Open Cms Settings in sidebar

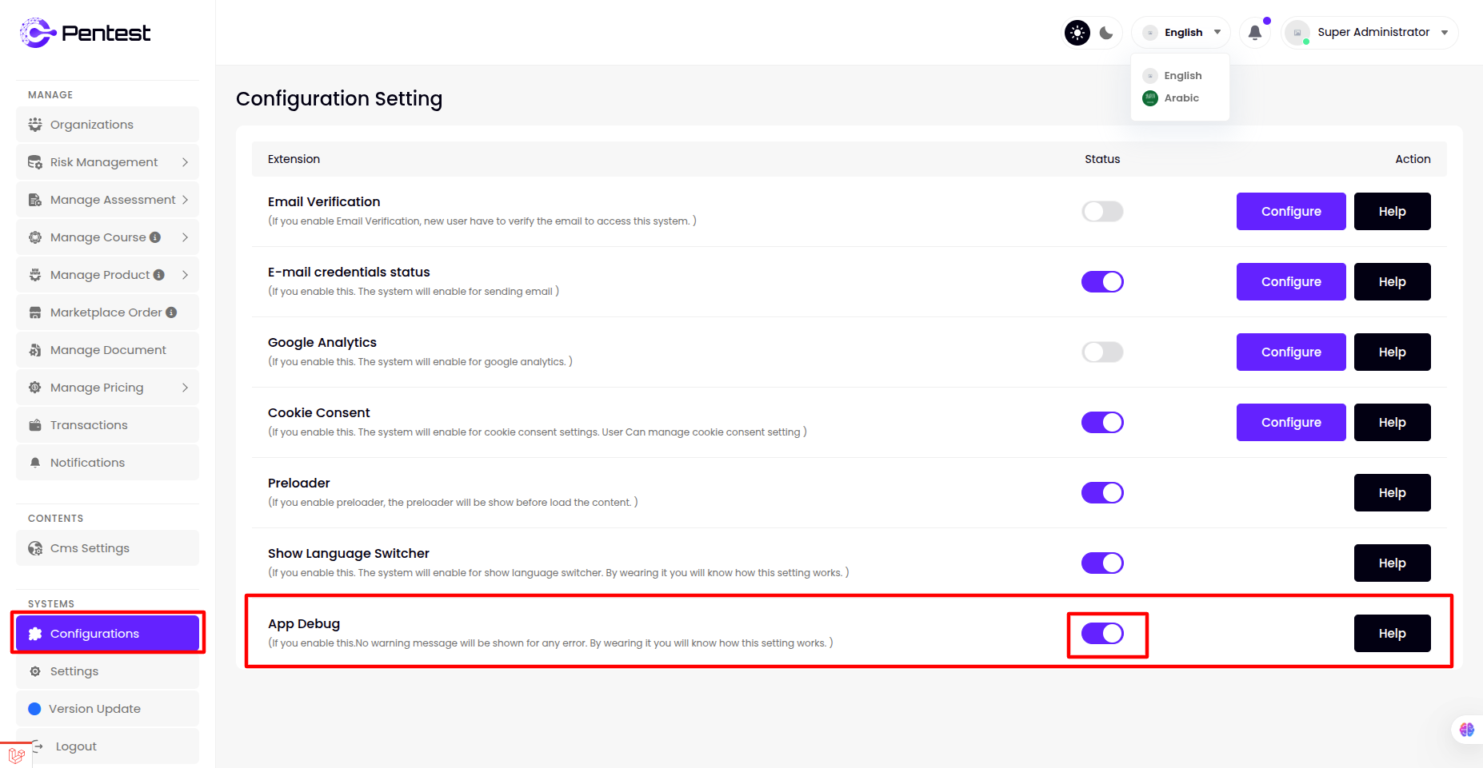90,548
